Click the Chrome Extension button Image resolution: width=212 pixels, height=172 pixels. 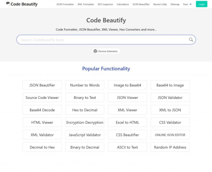(x=106, y=51)
